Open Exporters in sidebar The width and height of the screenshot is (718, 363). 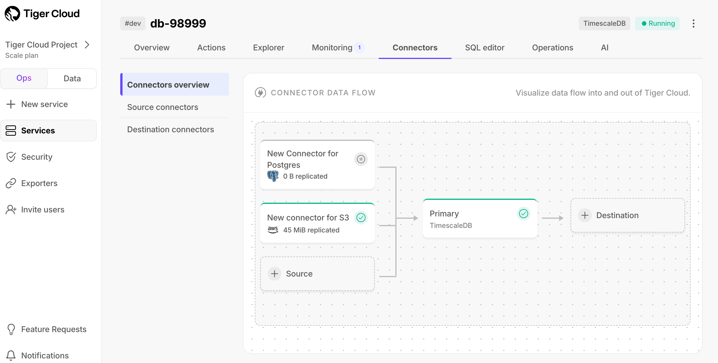click(48, 183)
